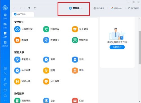Click the 高效处理所有工作流 caption

point(117,42)
